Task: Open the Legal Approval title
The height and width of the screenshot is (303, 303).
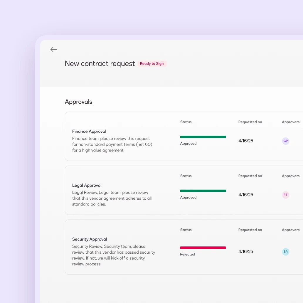Action: [87, 185]
